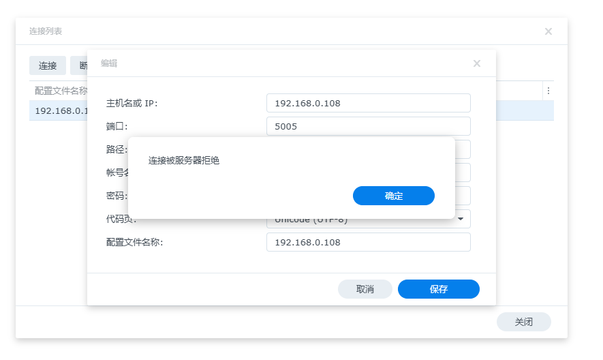Image resolution: width=603 pixels, height=360 pixels.
Task: Click the visible edge of the 密码 field
Action: tap(463, 196)
